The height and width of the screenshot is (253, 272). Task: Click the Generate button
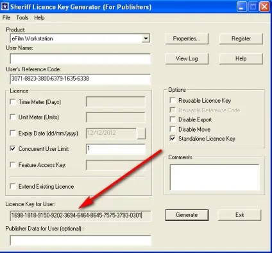(187, 215)
